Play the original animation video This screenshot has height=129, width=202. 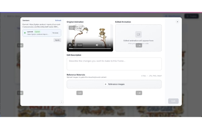tap(70, 45)
